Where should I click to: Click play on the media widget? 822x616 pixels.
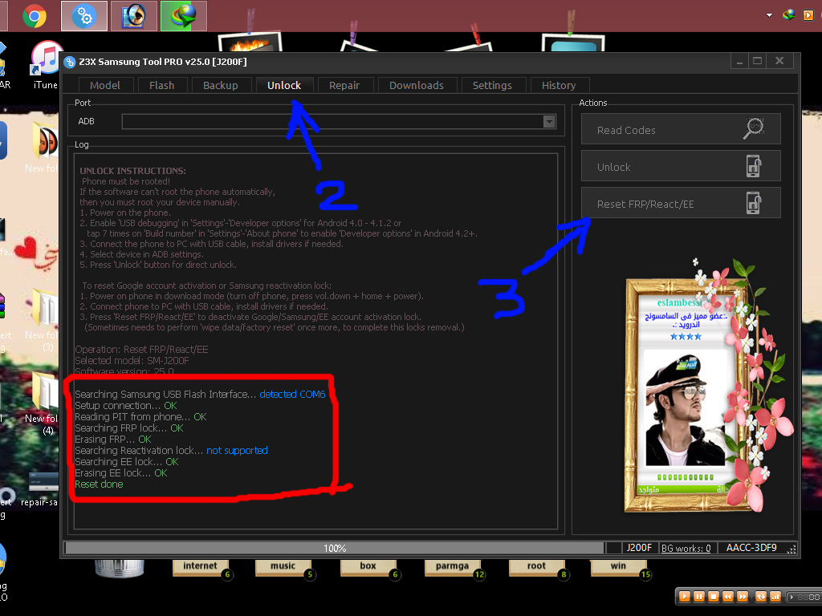684,597
